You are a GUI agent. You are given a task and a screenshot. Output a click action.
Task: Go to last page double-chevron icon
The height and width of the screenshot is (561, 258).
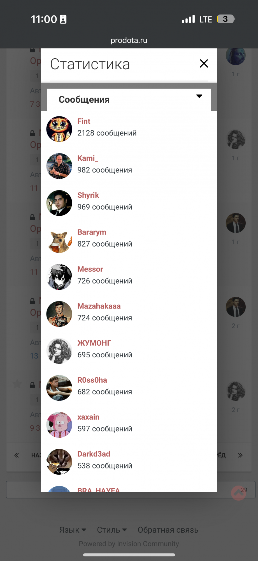click(x=240, y=455)
